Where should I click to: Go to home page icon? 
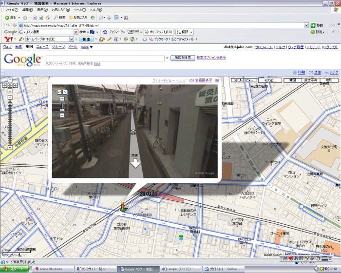[48, 18]
